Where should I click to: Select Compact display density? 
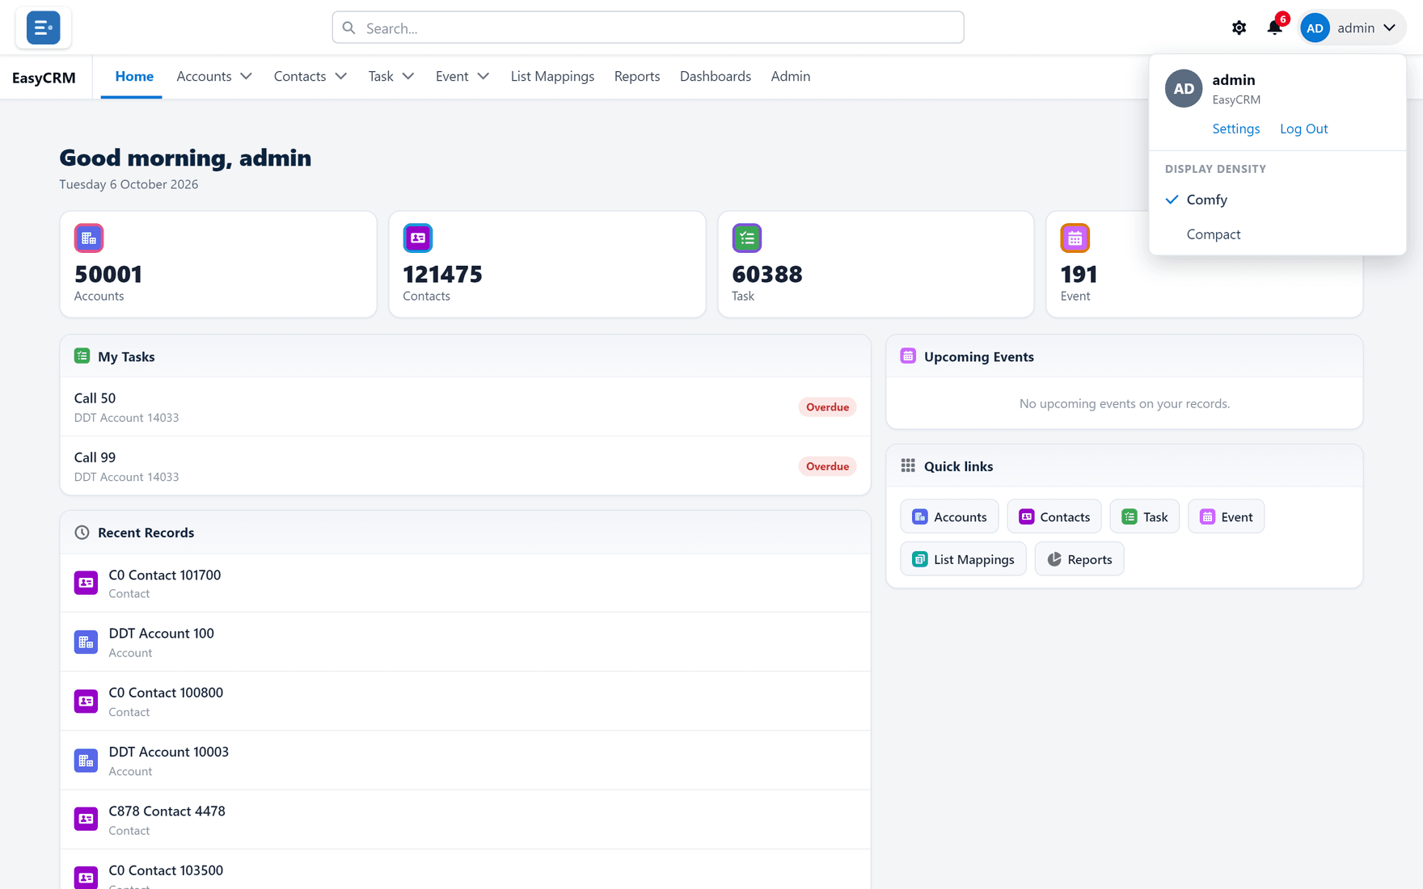click(x=1277, y=234)
